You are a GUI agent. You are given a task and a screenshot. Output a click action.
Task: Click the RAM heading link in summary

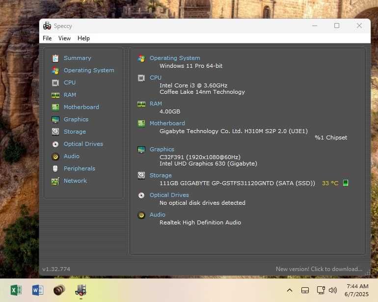(x=156, y=104)
